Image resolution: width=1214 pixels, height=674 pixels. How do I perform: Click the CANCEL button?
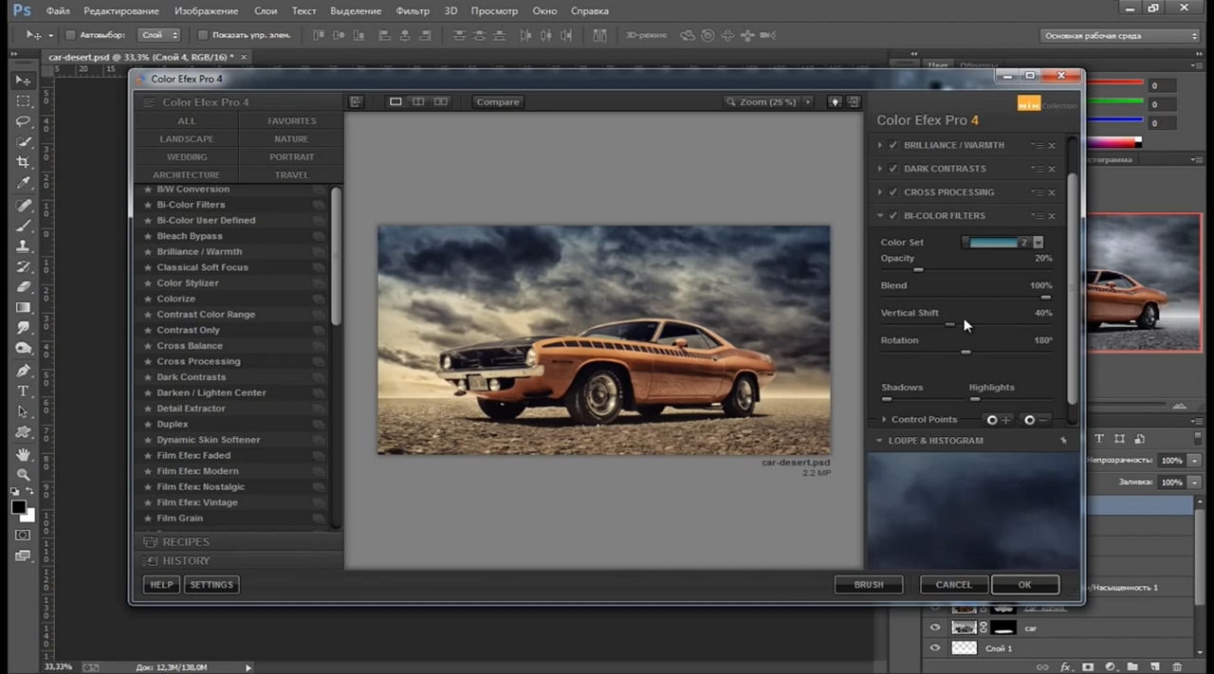point(954,585)
